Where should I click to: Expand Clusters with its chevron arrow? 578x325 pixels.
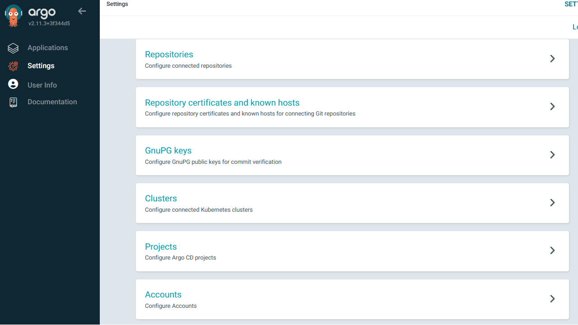[552, 203]
